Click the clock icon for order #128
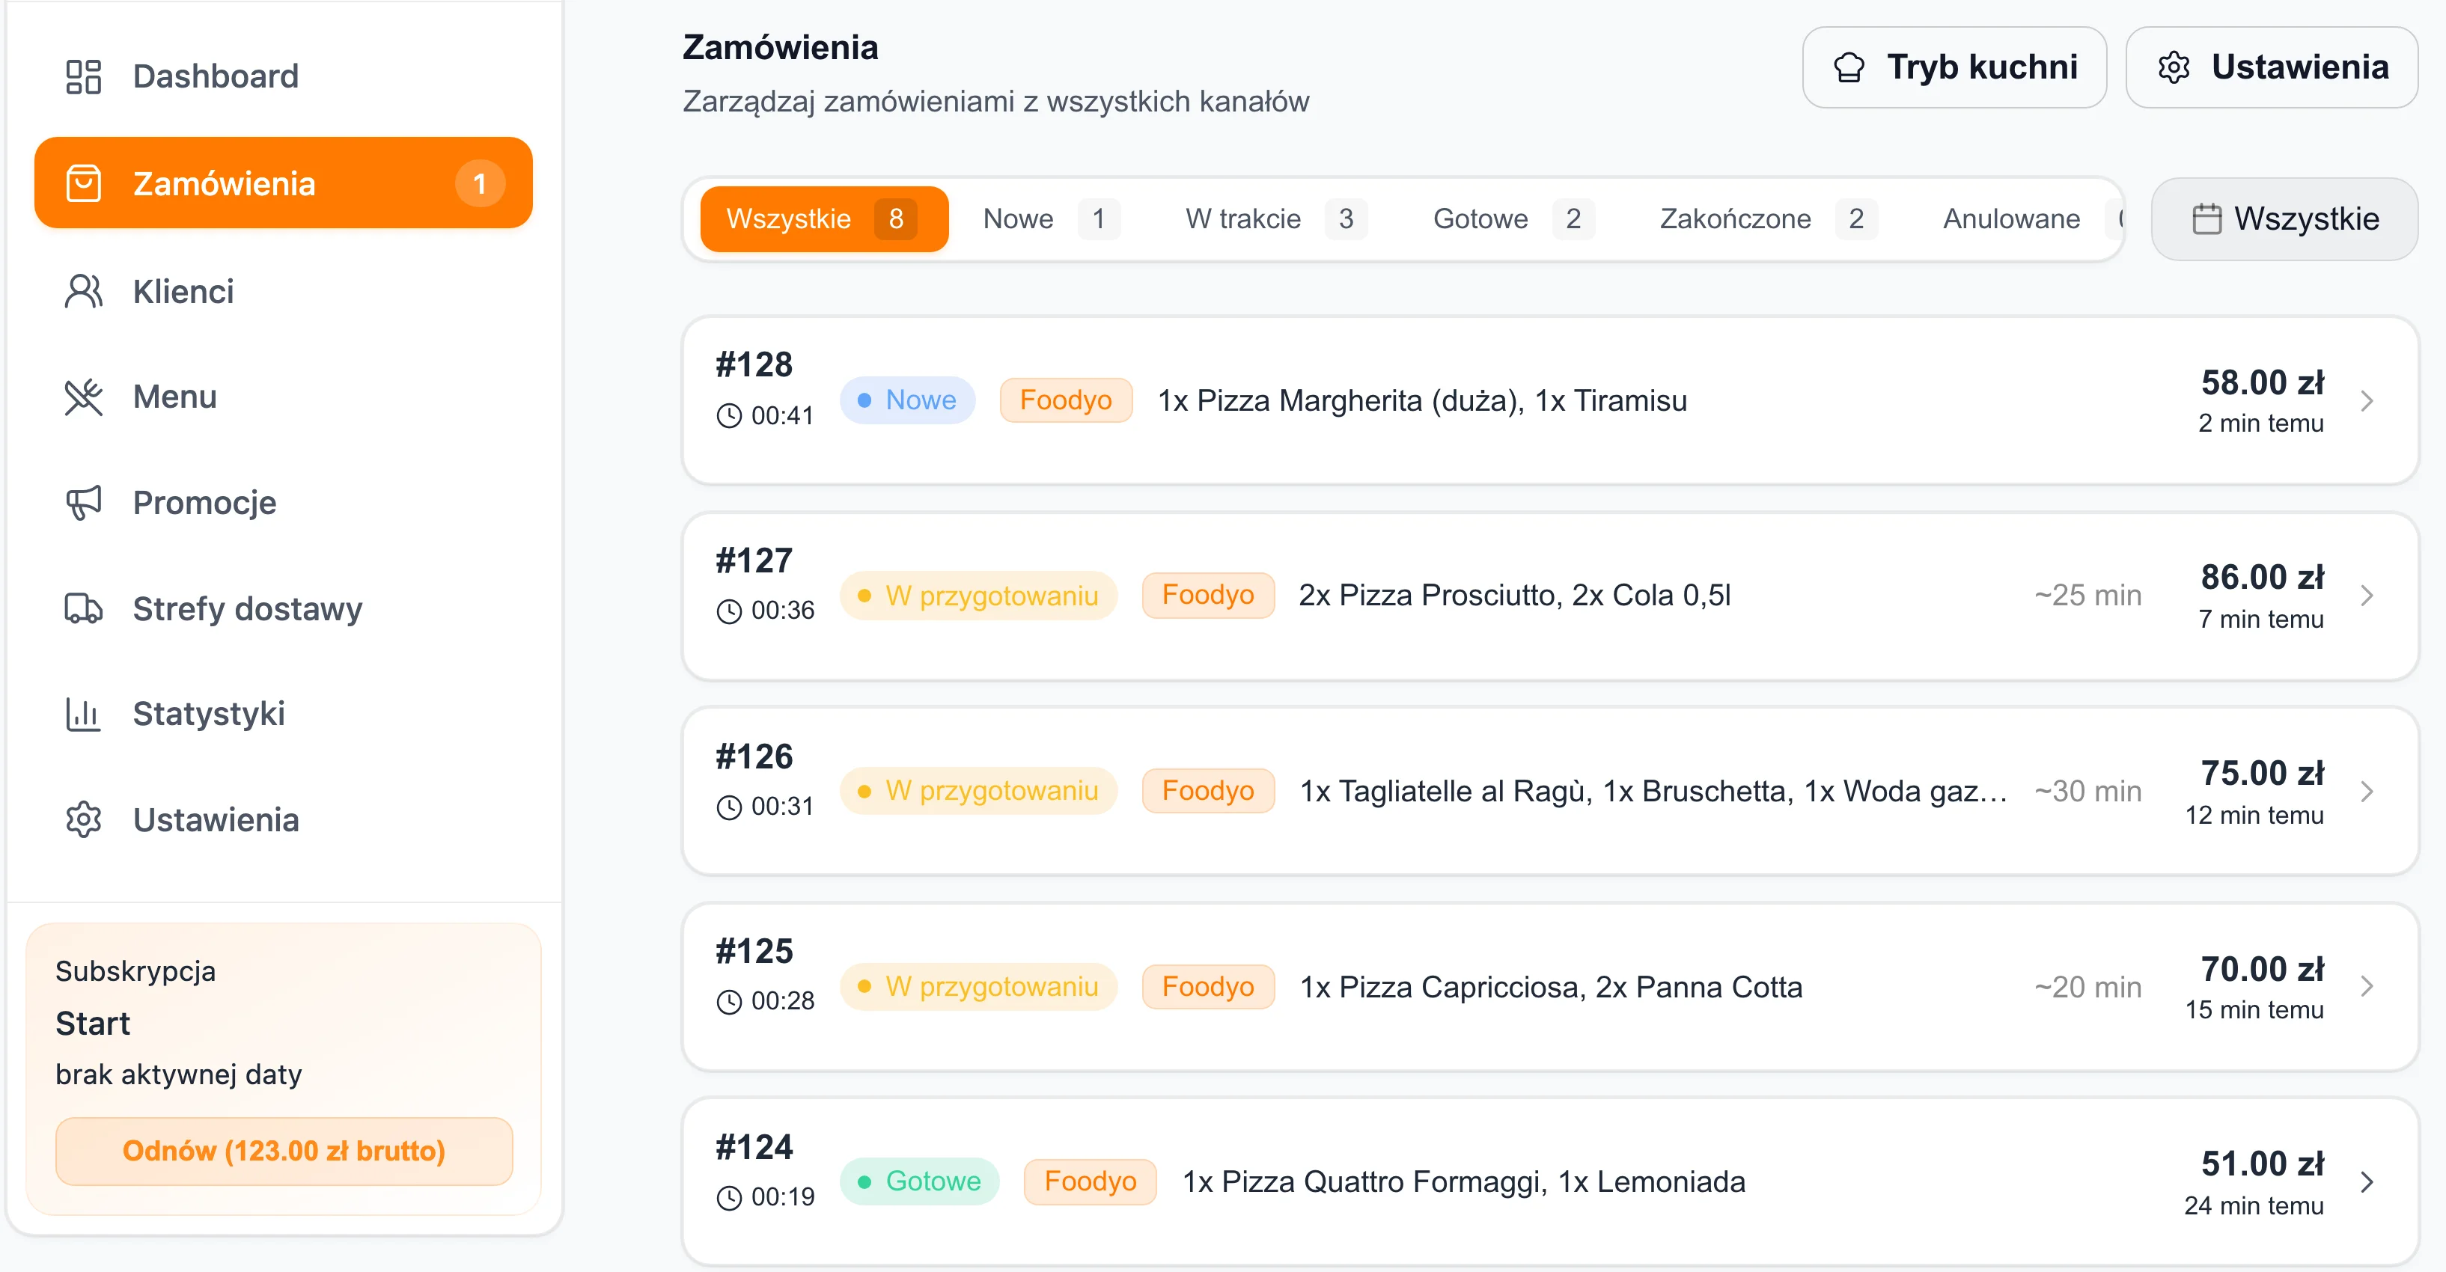The image size is (2446, 1272). click(728, 416)
